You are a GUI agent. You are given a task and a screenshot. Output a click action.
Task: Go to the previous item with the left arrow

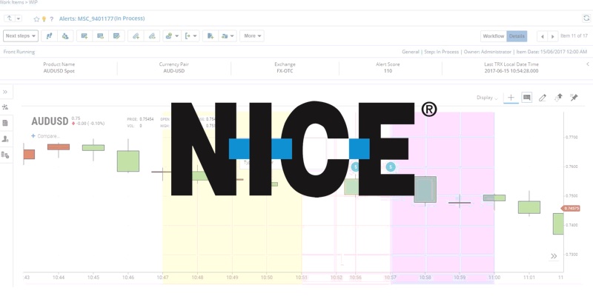[542, 36]
